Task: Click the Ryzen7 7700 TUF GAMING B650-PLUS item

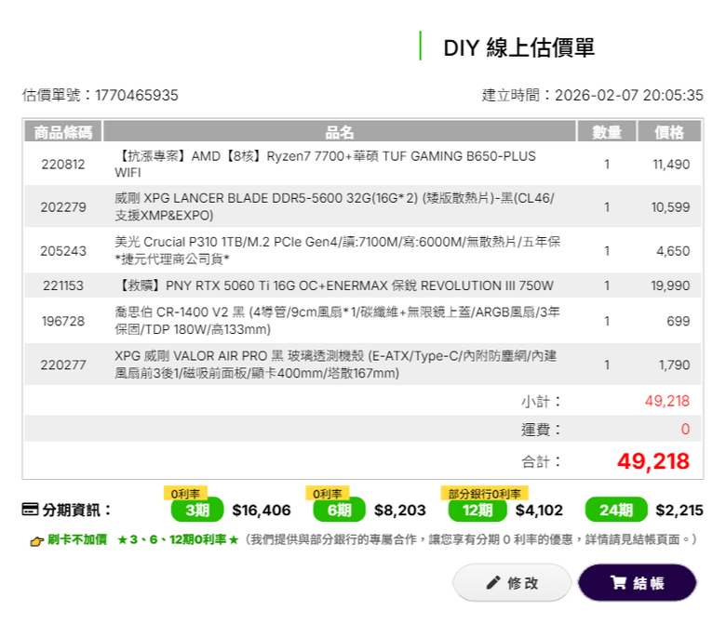Action: [325, 165]
